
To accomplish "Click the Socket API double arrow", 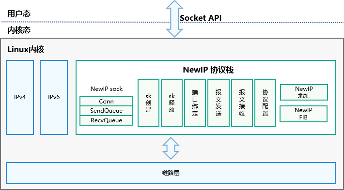I will coord(174,18).
